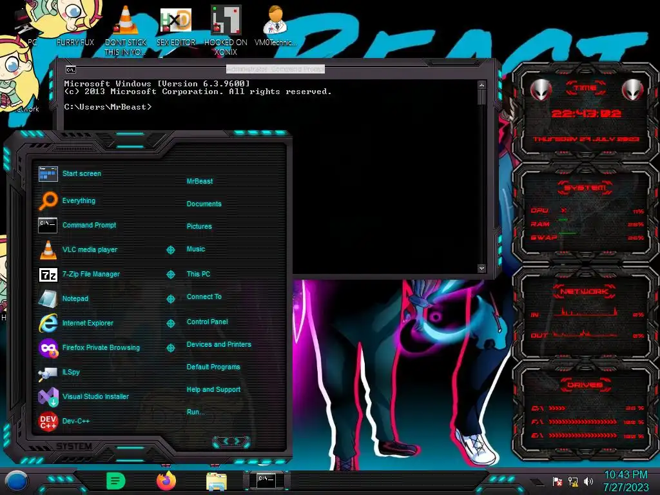The width and height of the screenshot is (660, 495).
Task: Expand Notepad jump list arrow
Action: (170, 299)
